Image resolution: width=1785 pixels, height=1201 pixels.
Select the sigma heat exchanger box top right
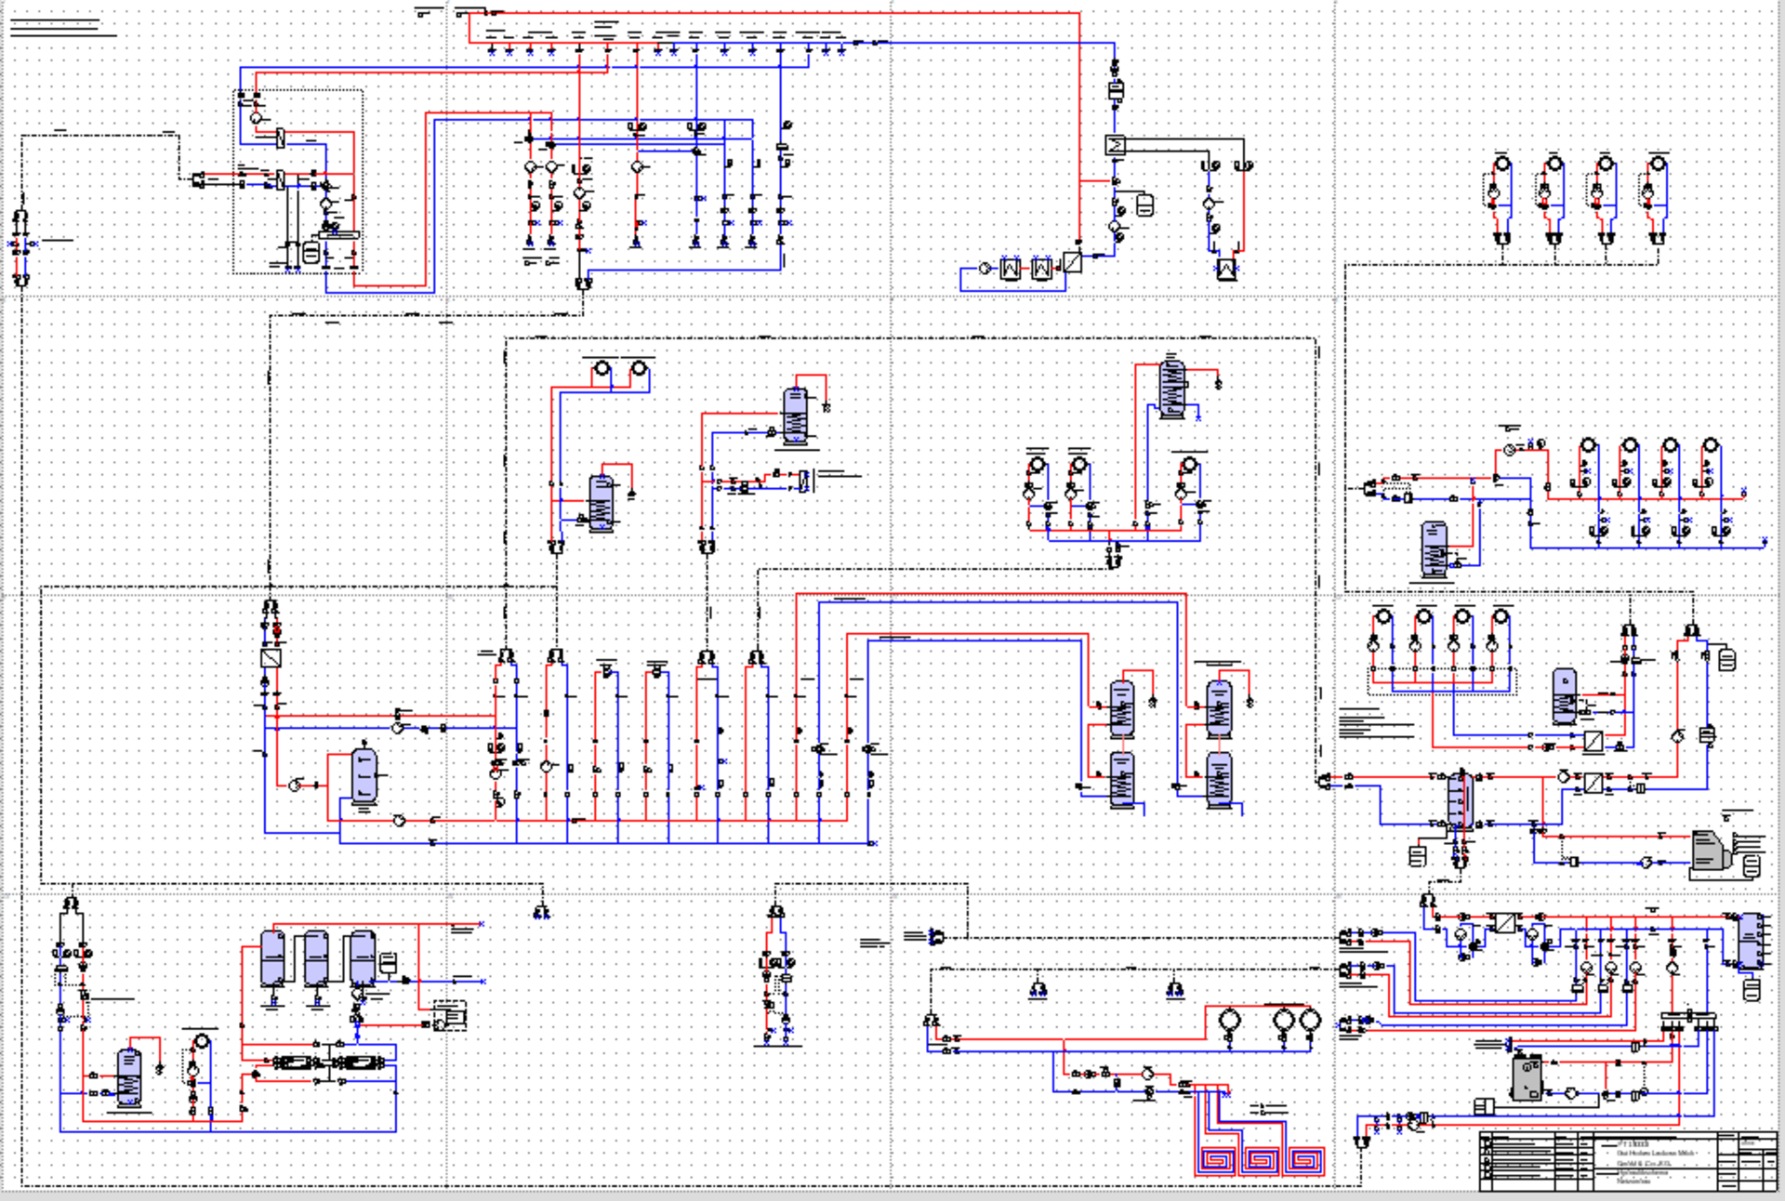[1115, 145]
